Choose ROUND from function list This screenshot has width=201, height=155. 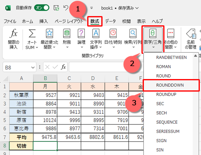coord(164,76)
